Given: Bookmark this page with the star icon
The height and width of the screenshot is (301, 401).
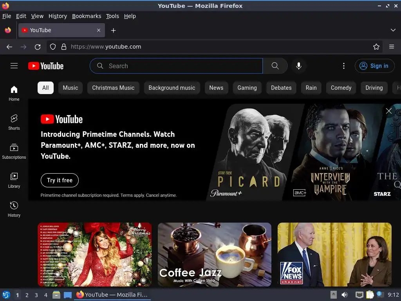Looking at the screenshot, I should pyautogui.click(x=376, y=47).
